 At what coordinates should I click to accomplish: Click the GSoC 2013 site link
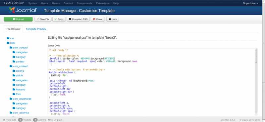(x=14, y=3)
